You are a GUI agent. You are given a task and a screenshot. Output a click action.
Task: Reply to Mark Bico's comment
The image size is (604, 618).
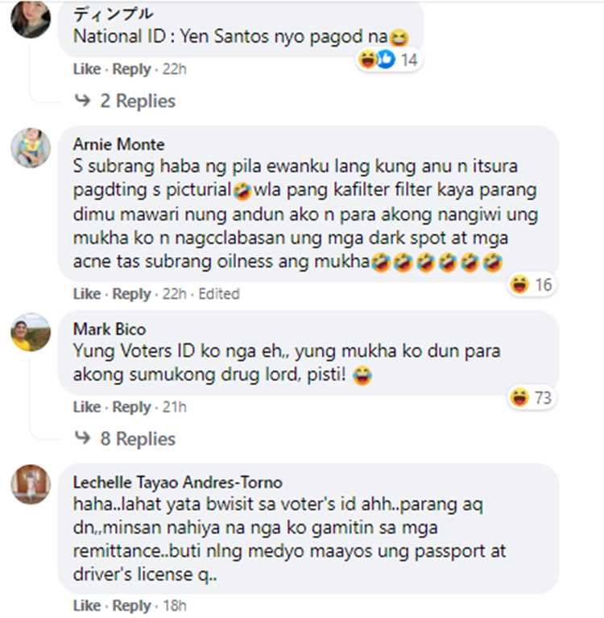tap(131, 407)
